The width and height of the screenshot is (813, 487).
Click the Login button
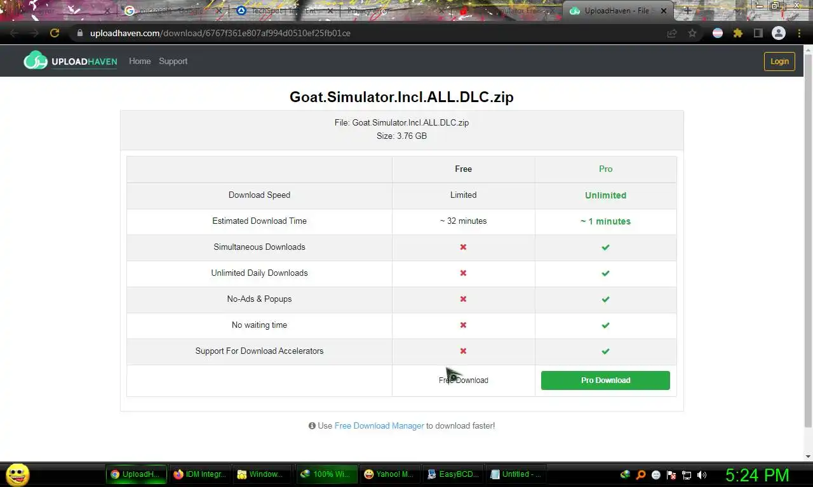click(779, 61)
